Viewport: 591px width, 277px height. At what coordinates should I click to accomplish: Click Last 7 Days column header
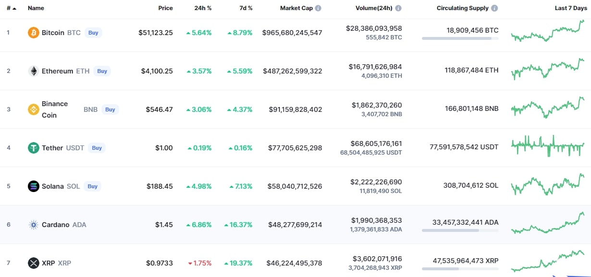click(571, 8)
